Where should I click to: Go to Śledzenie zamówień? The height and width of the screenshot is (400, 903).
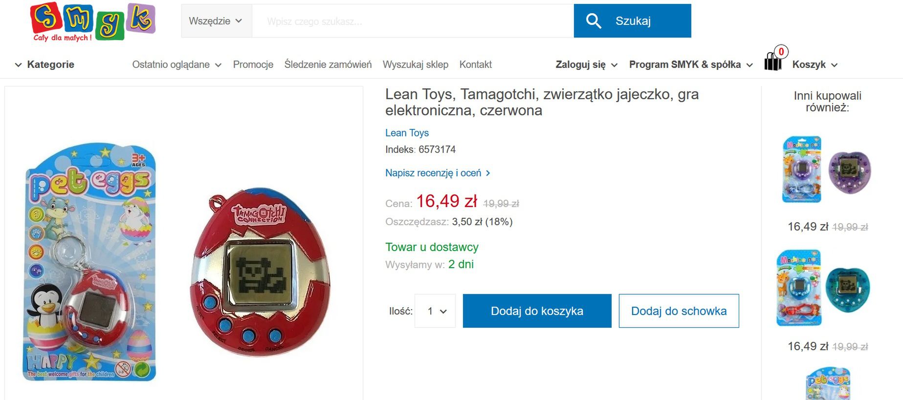click(328, 64)
